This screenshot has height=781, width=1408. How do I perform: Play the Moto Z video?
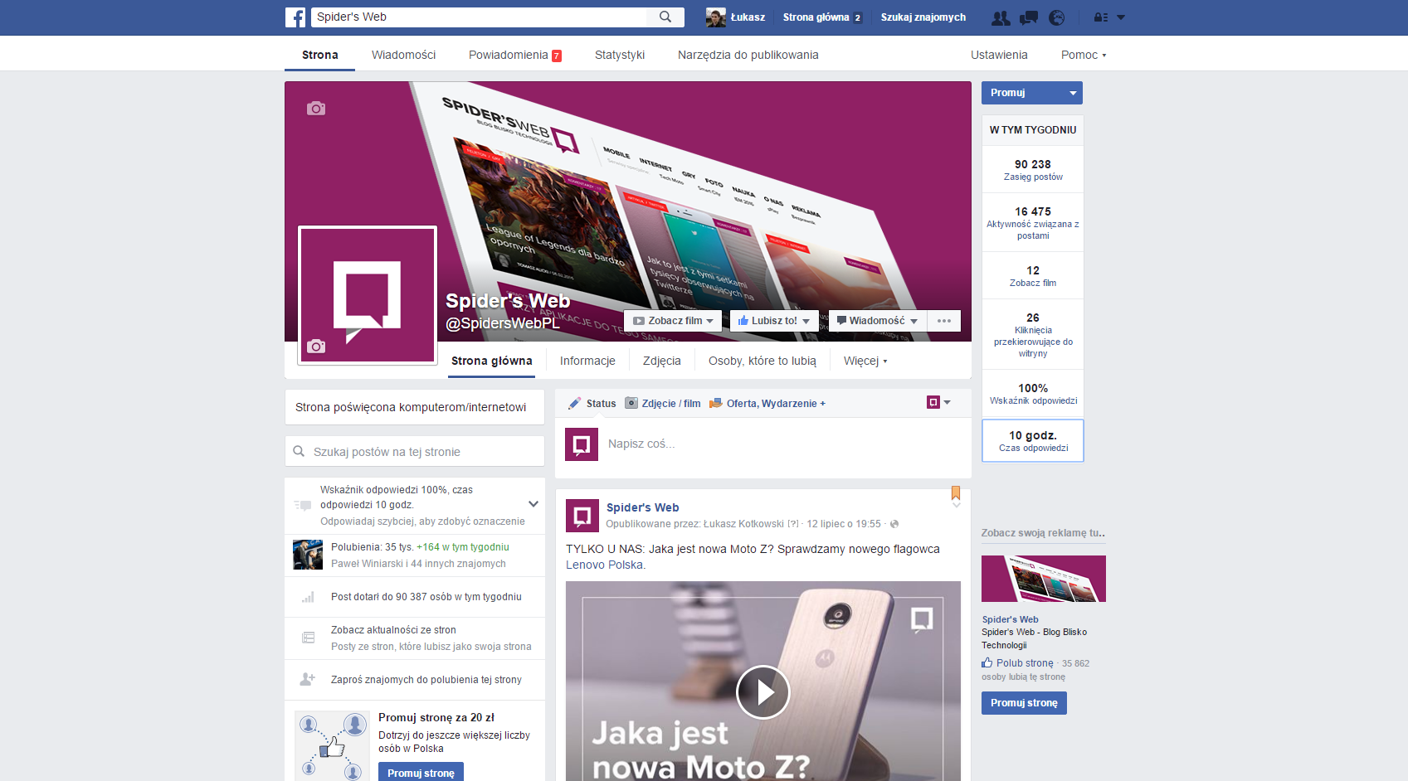coord(762,692)
